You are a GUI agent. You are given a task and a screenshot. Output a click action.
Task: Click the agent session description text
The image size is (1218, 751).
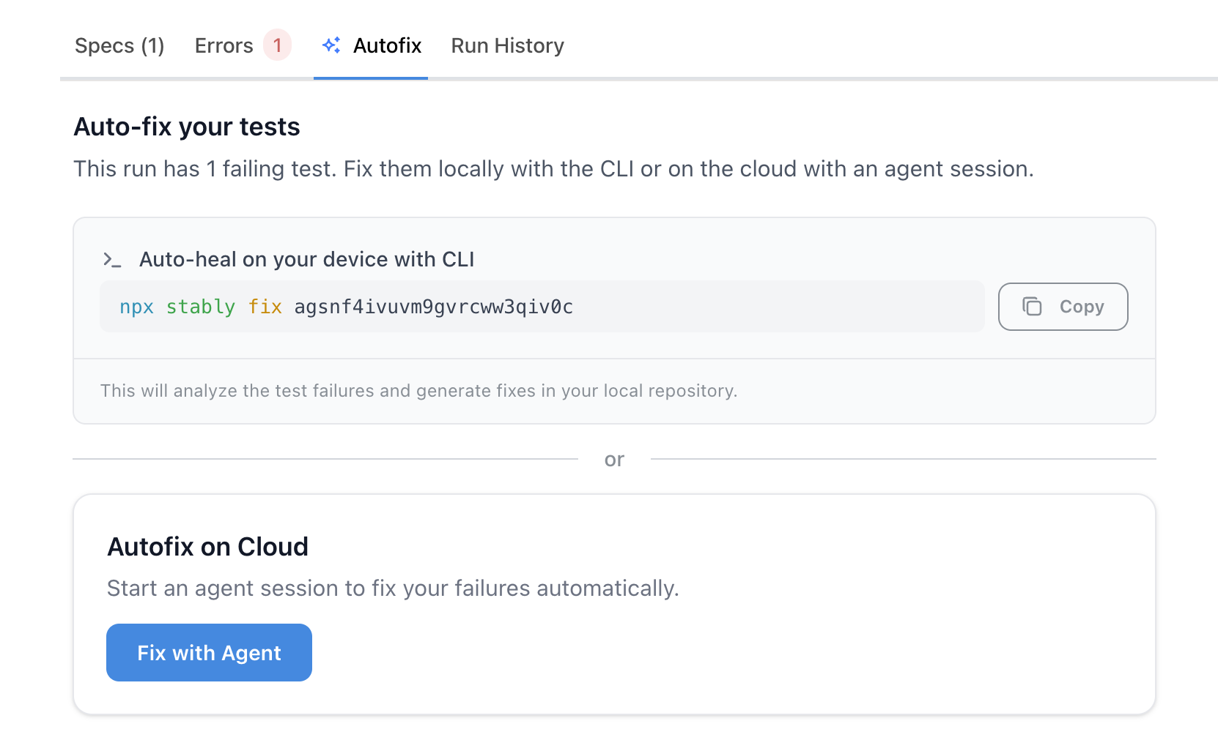[394, 587]
